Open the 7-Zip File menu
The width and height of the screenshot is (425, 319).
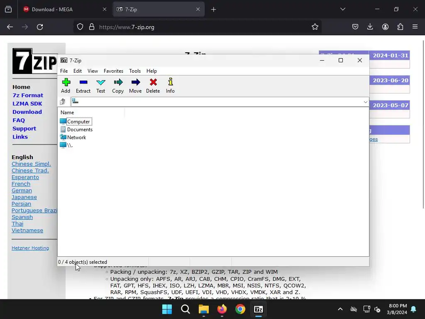coord(64,71)
